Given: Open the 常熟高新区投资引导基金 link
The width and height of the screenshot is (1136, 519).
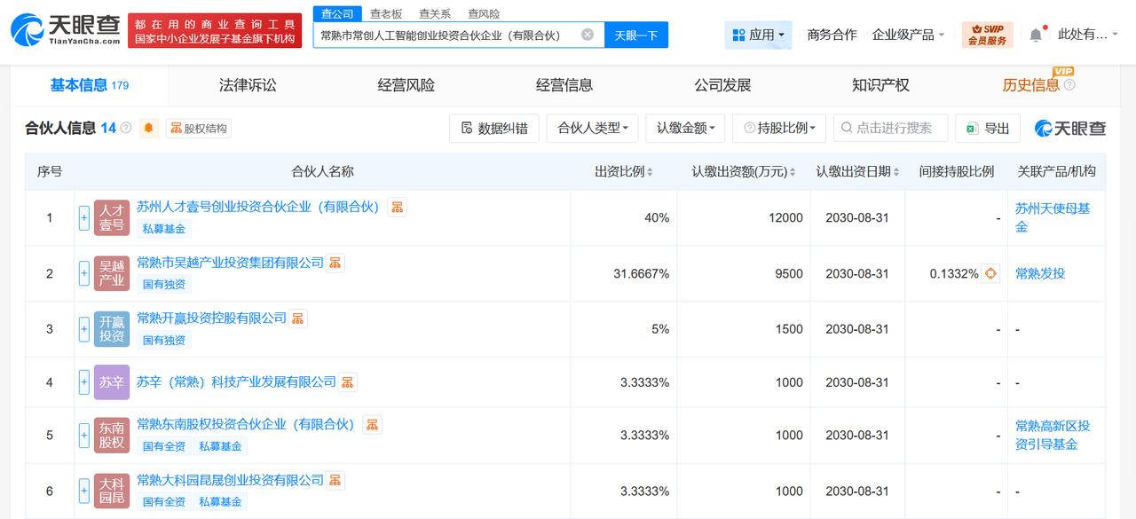Looking at the screenshot, I should pos(1053,435).
